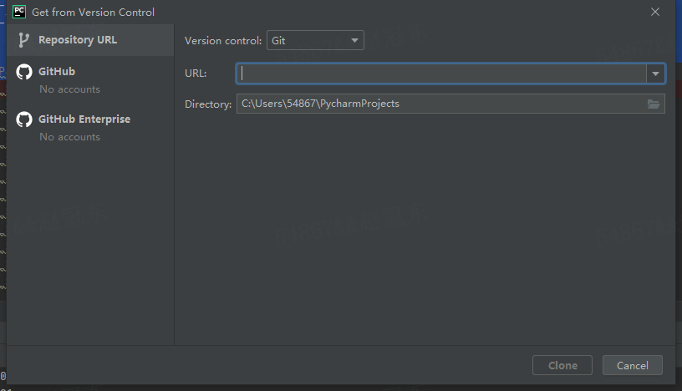The image size is (682, 391).
Task: Close the dialog with the X button
Action: [655, 13]
